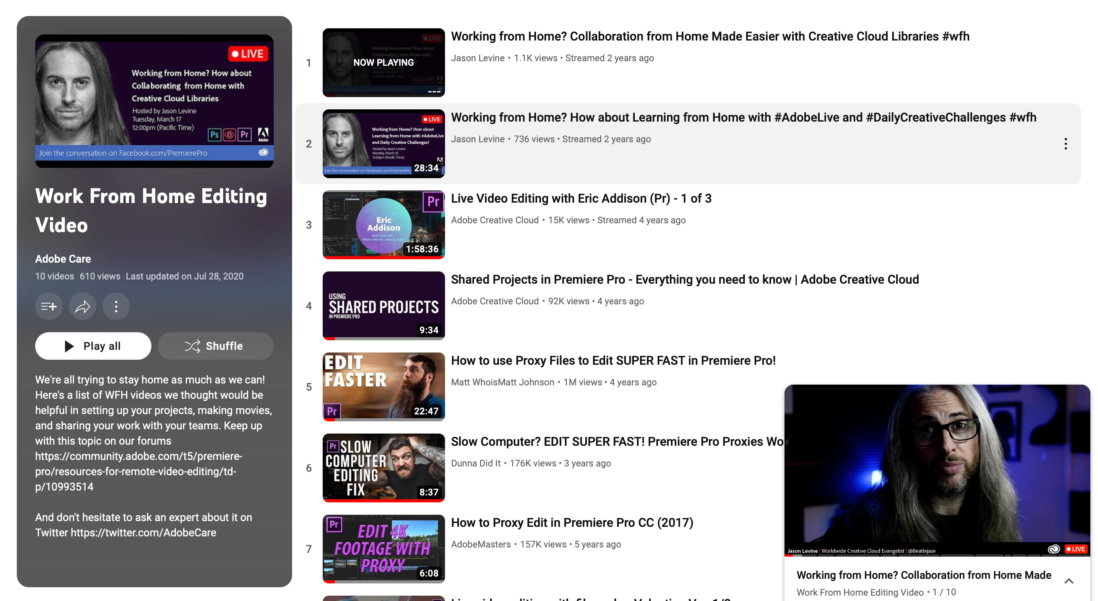Expand the miniplayer queue chevron
Viewport: 1098px width, 601px height.
click(1068, 582)
